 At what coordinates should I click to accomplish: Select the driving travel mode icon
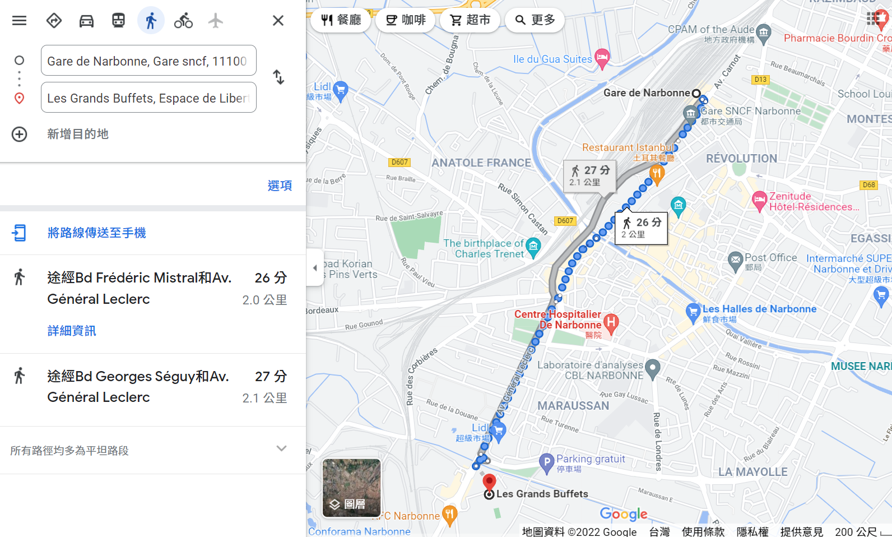point(86,21)
